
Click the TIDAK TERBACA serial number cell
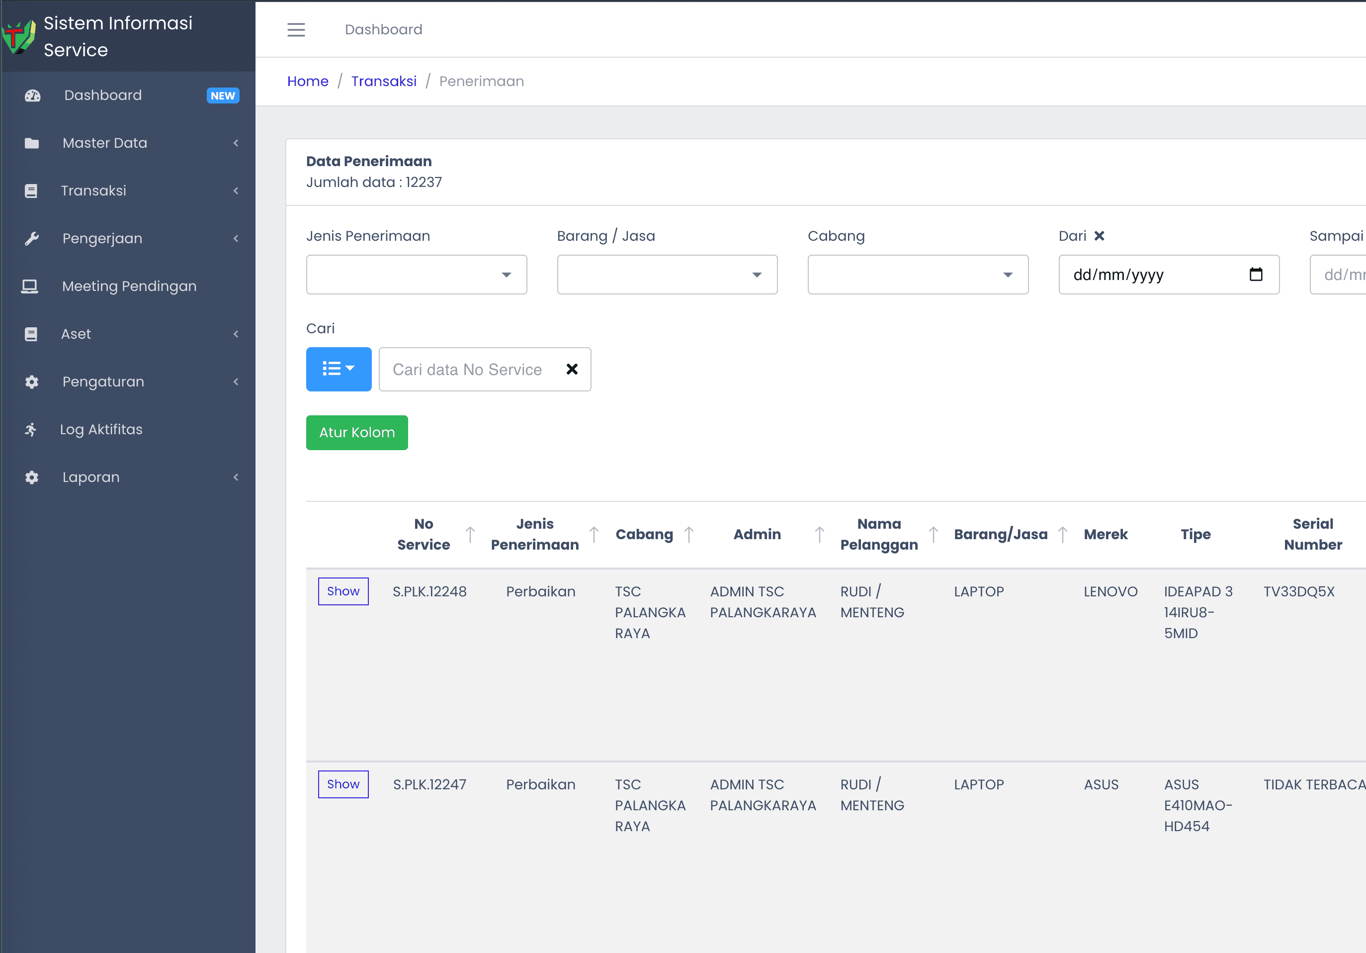1314,784
